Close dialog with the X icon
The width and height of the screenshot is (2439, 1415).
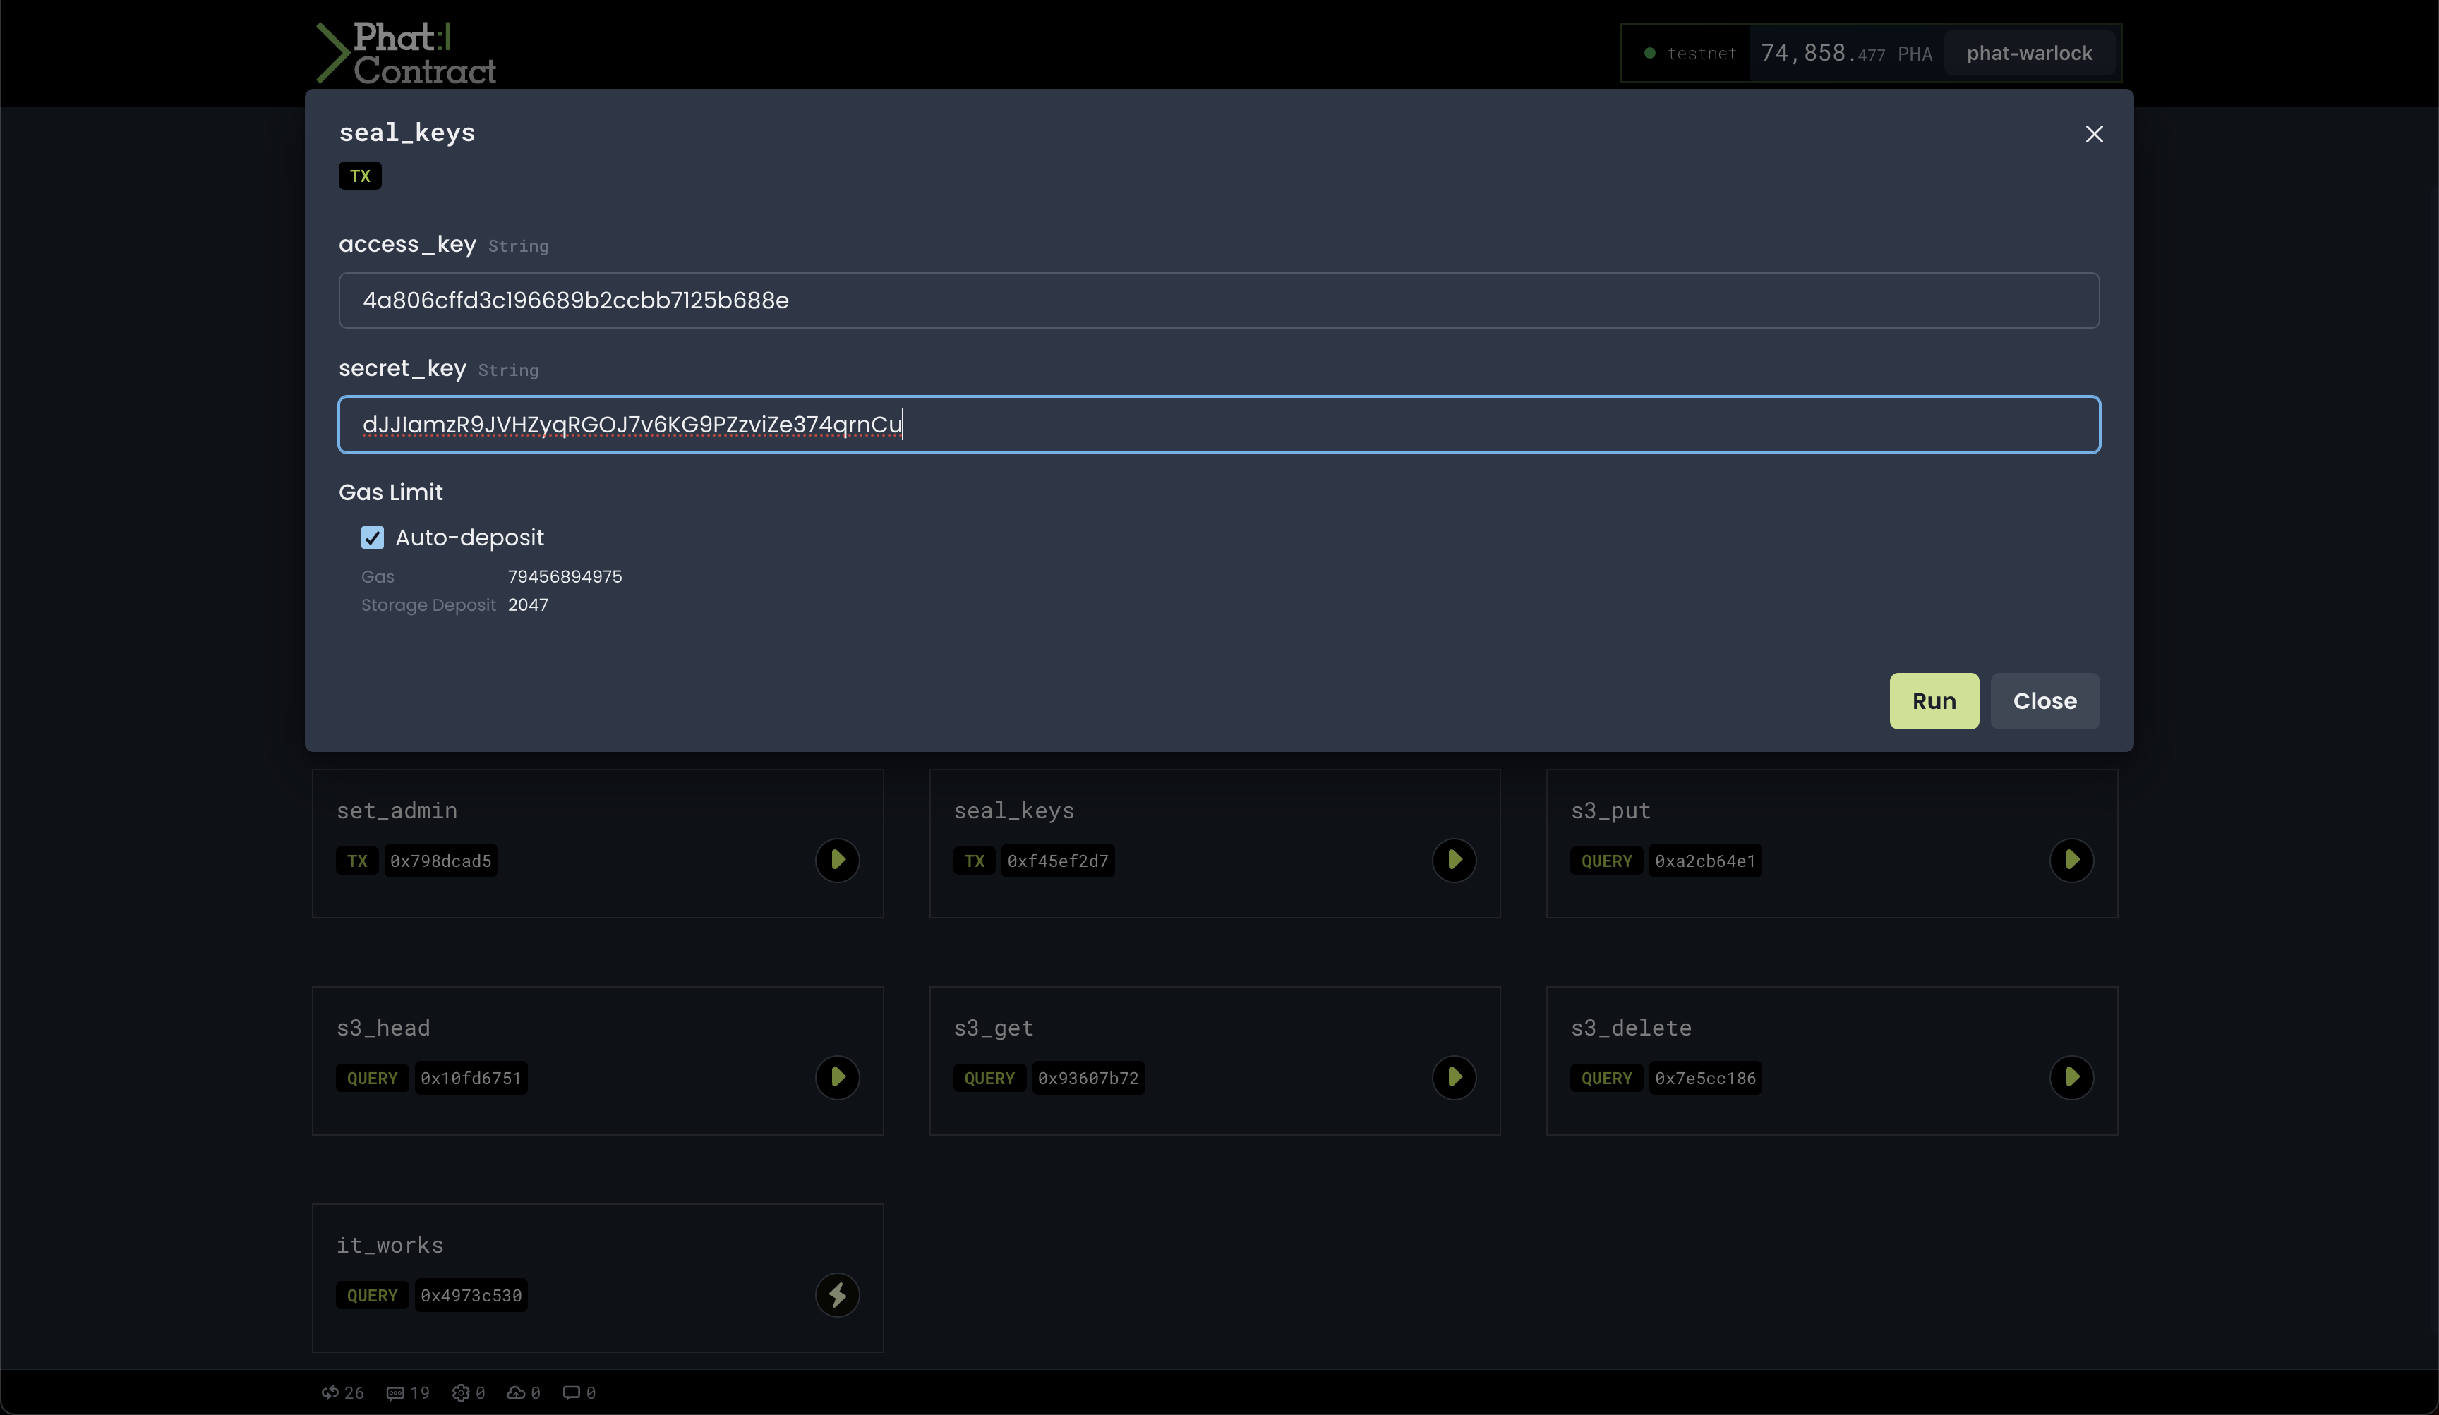coord(2093,135)
